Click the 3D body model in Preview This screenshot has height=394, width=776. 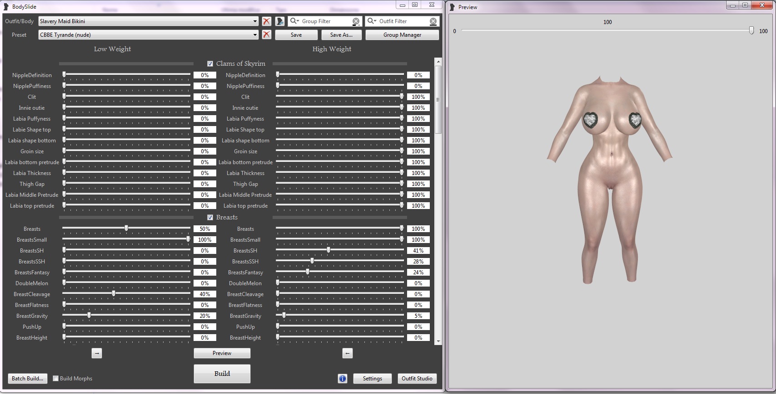(609, 179)
